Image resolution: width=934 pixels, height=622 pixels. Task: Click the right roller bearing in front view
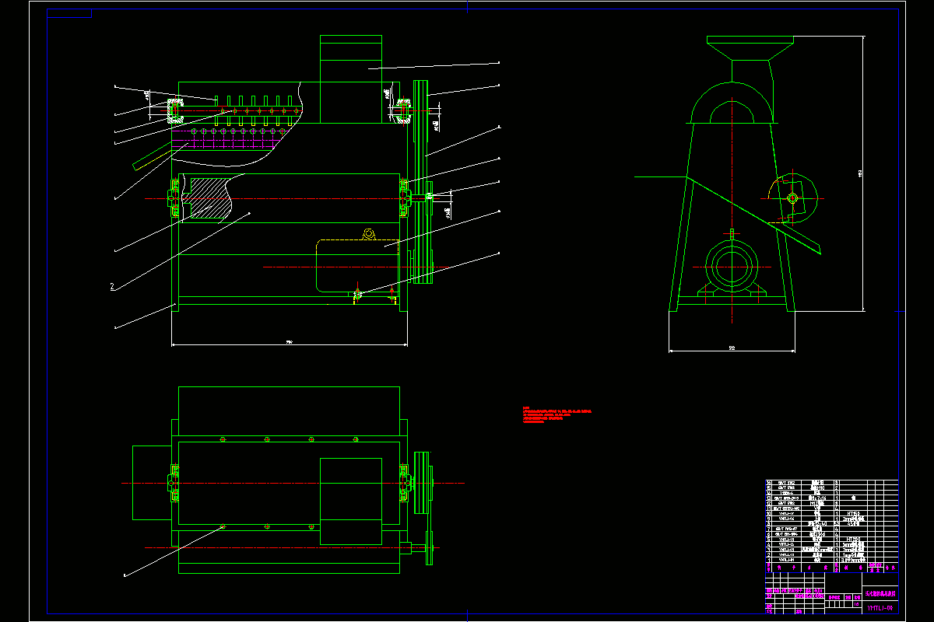pyautogui.click(x=405, y=197)
